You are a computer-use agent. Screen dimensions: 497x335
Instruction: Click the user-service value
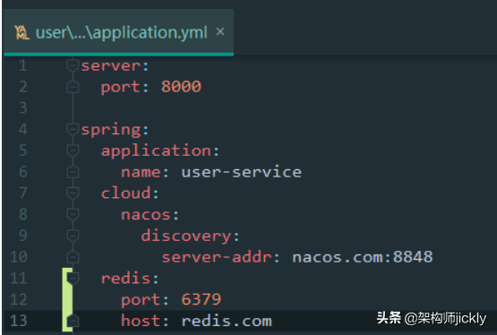coord(242,172)
